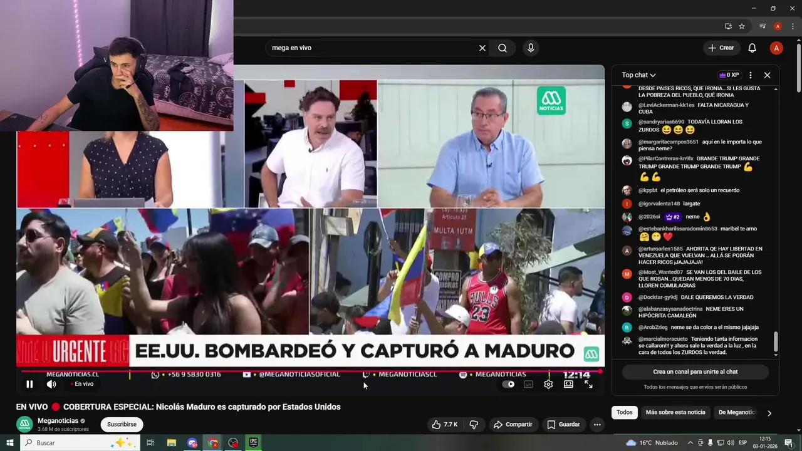802x451 pixels.
Task: Click the Suscribirse button
Action: [x=122, y=425]
